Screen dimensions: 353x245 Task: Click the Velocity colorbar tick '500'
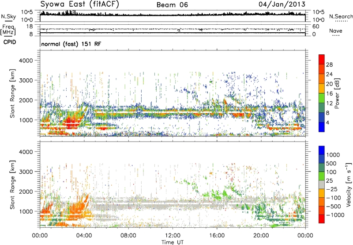pos(331,163)
